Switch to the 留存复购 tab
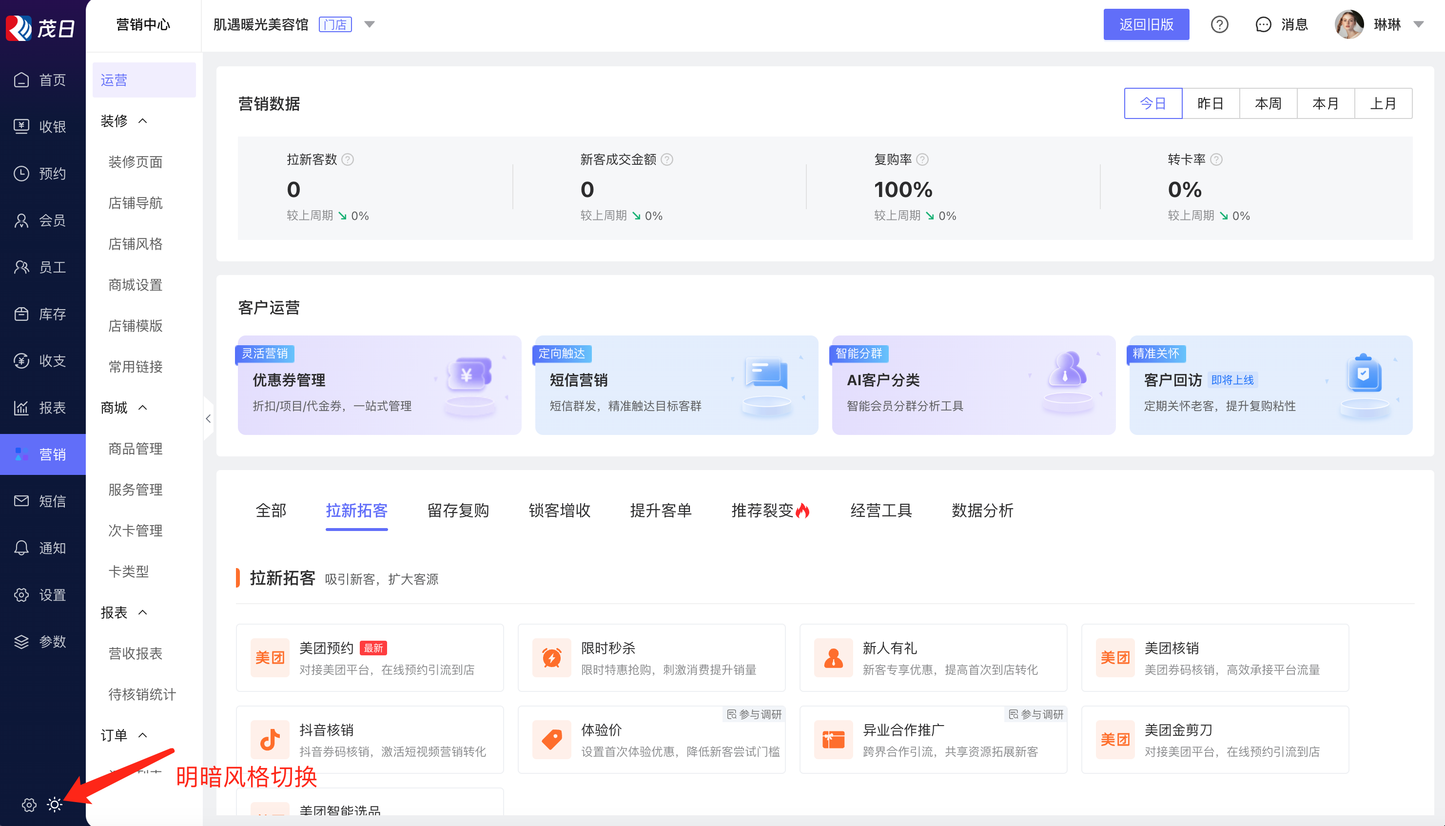Screen dimensions: 1445x826 (x=458, y=510)
